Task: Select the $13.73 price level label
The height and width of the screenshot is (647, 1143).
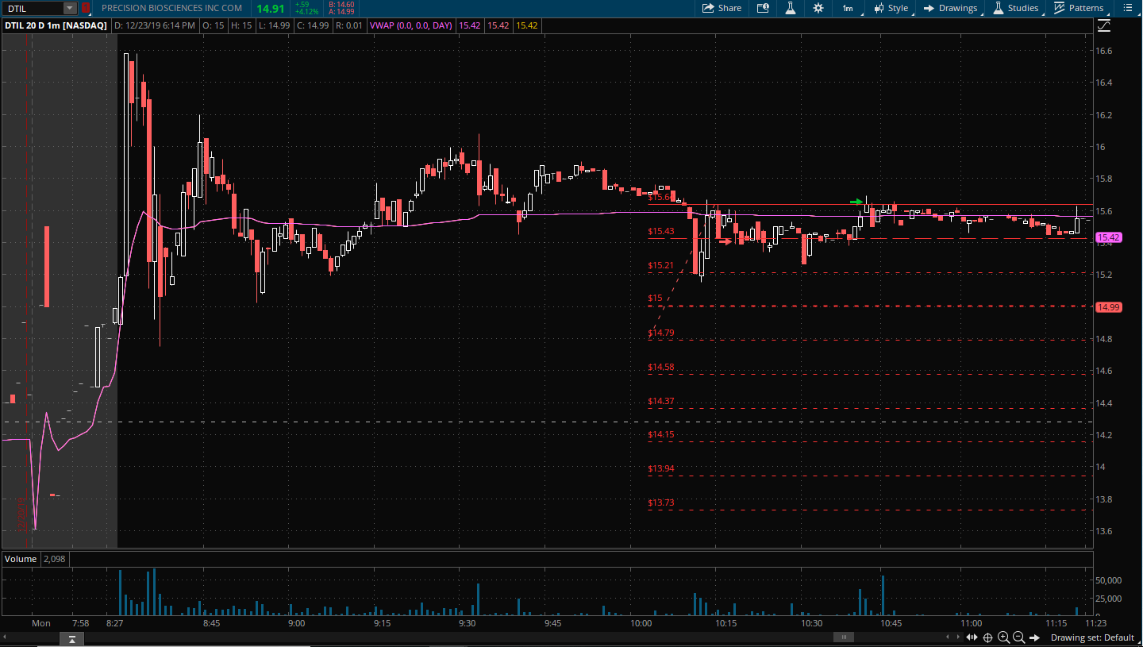Action: point(661,503)
